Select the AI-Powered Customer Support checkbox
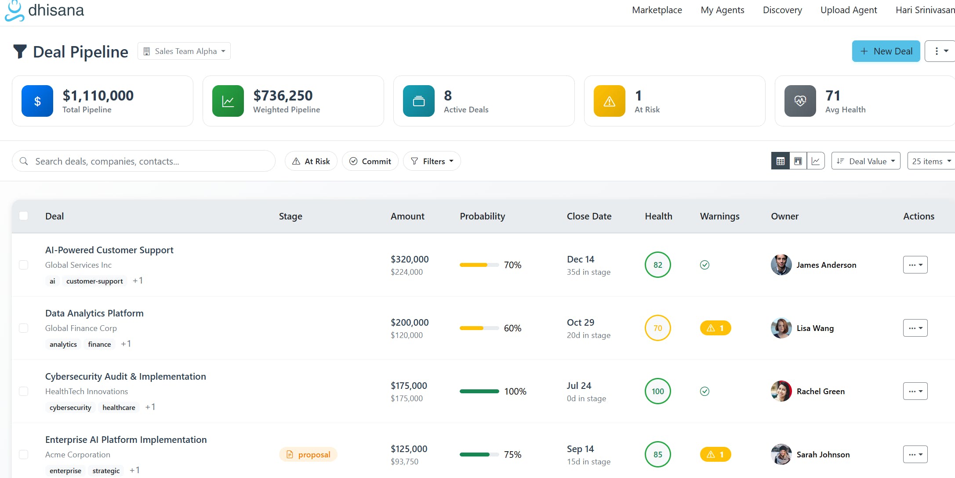This screenshot has height=478, width=955. [24, 265]
